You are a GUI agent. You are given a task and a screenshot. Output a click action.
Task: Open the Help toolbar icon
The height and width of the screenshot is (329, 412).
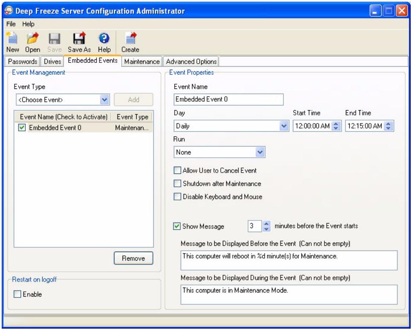coord(104,42)
